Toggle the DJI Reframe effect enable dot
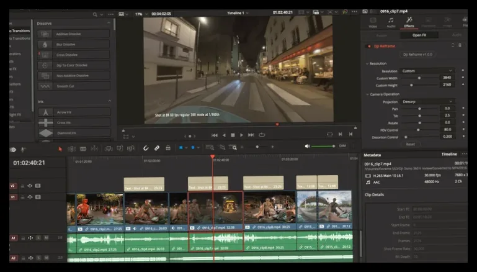The width and height of the screenshot is (477, 272). coord(369,47)
